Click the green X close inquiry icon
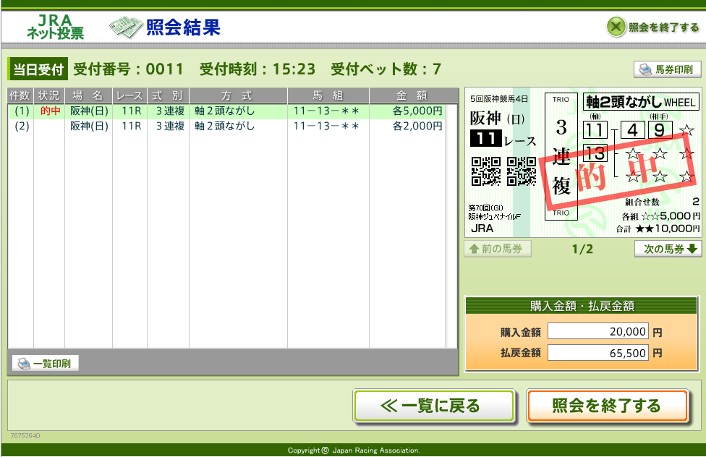 pyautogui.click(x=616, y=27)
